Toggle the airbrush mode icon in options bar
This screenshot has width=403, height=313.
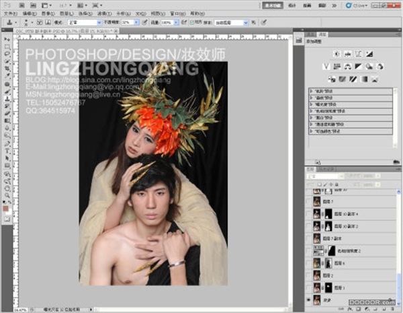tap(184, 22)
